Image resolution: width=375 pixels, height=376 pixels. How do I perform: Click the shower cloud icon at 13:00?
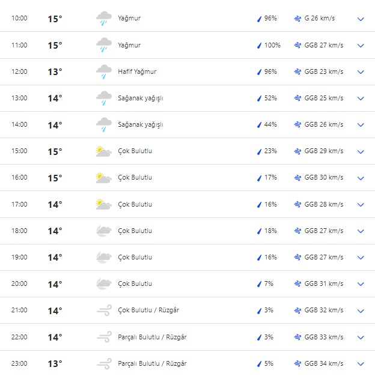[x=103, y=99]
